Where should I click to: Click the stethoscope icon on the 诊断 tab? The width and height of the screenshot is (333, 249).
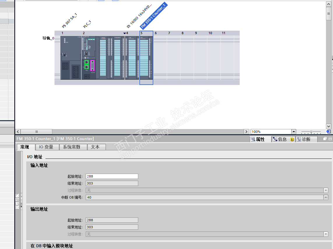(299, 139)
